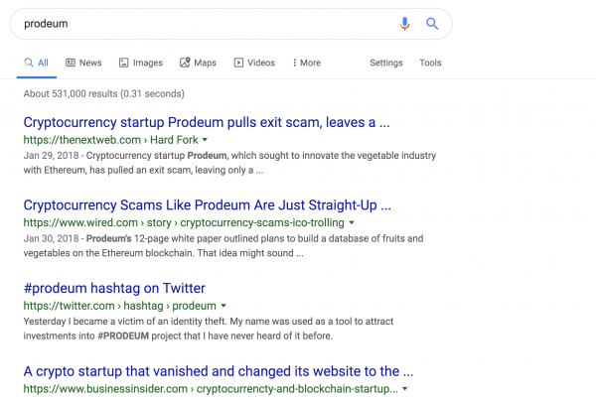
Task: Click the Videos tab play icon
Action: pyautogui.click(x=238, y=63)
